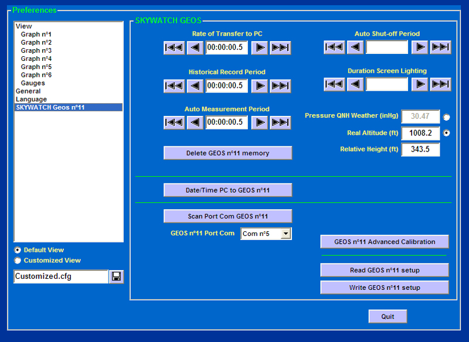Select the Real Altitude radio button
Image resolution: width=469 pixels, height=342 pixels.
[x=446, y=133]
